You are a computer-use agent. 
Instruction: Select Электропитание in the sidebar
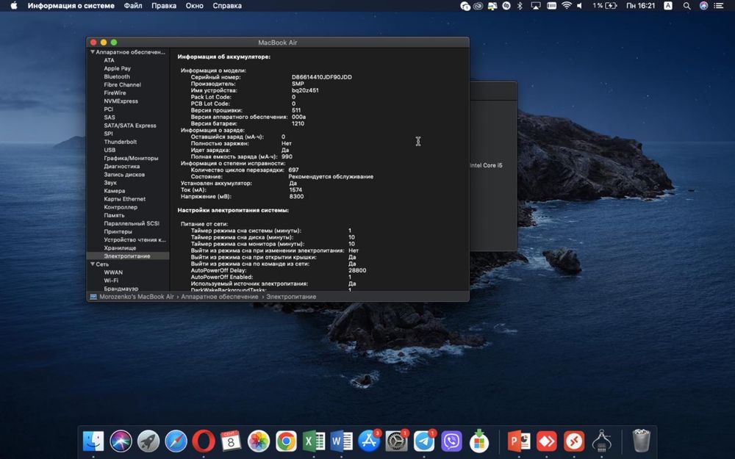[x=127, y=256]
